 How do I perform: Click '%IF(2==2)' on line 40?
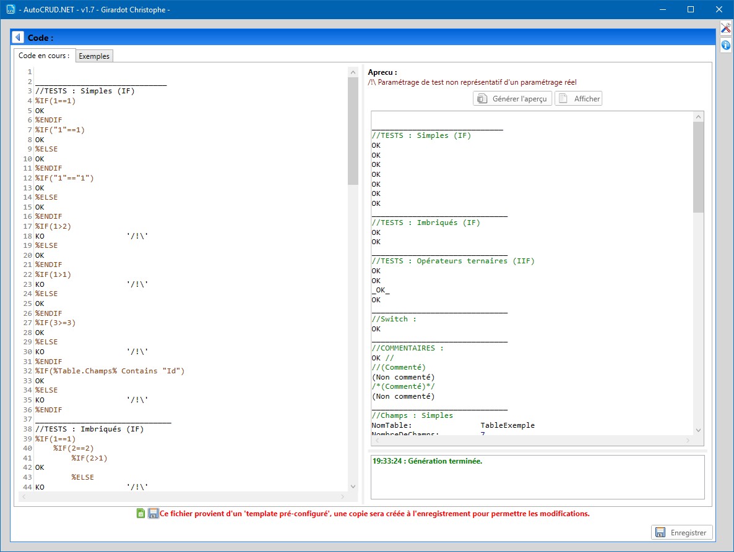pos(74,448)
